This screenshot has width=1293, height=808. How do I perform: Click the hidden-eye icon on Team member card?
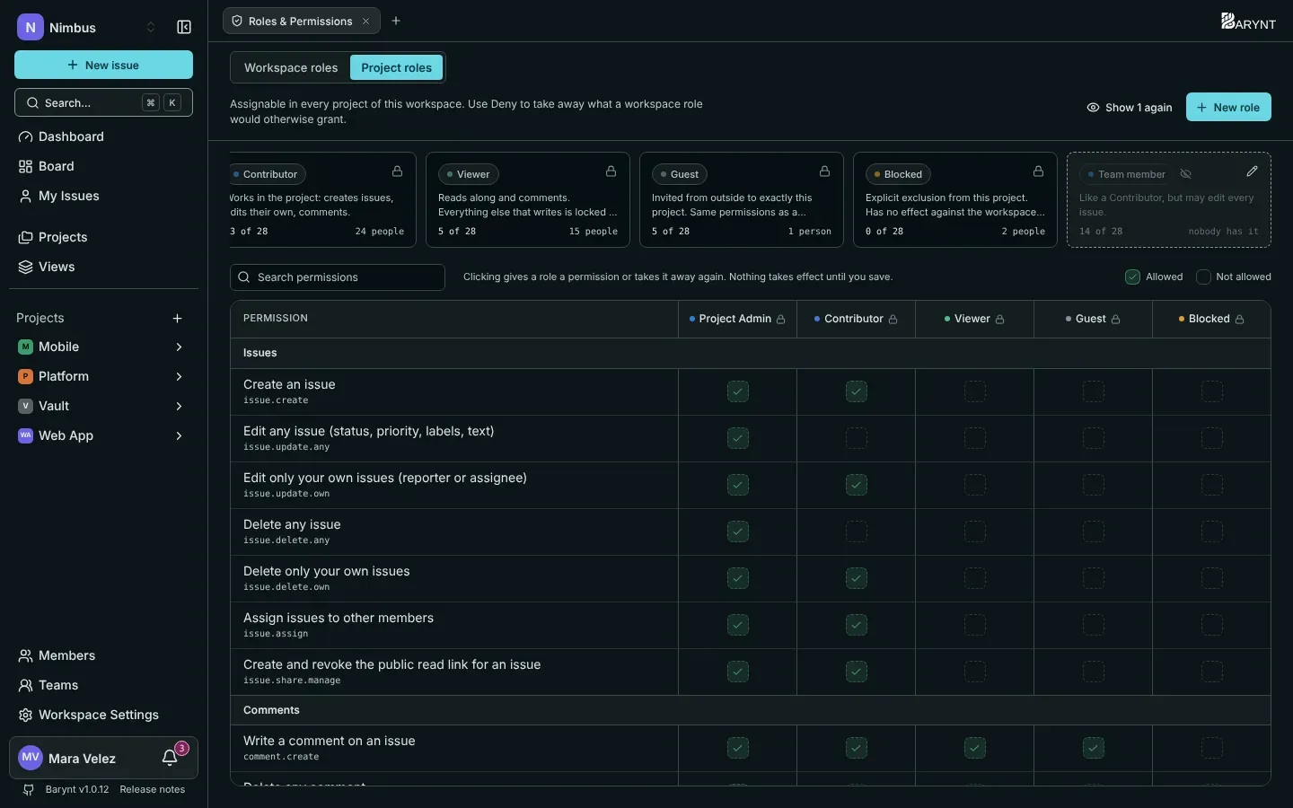(x=1185, y=174)
